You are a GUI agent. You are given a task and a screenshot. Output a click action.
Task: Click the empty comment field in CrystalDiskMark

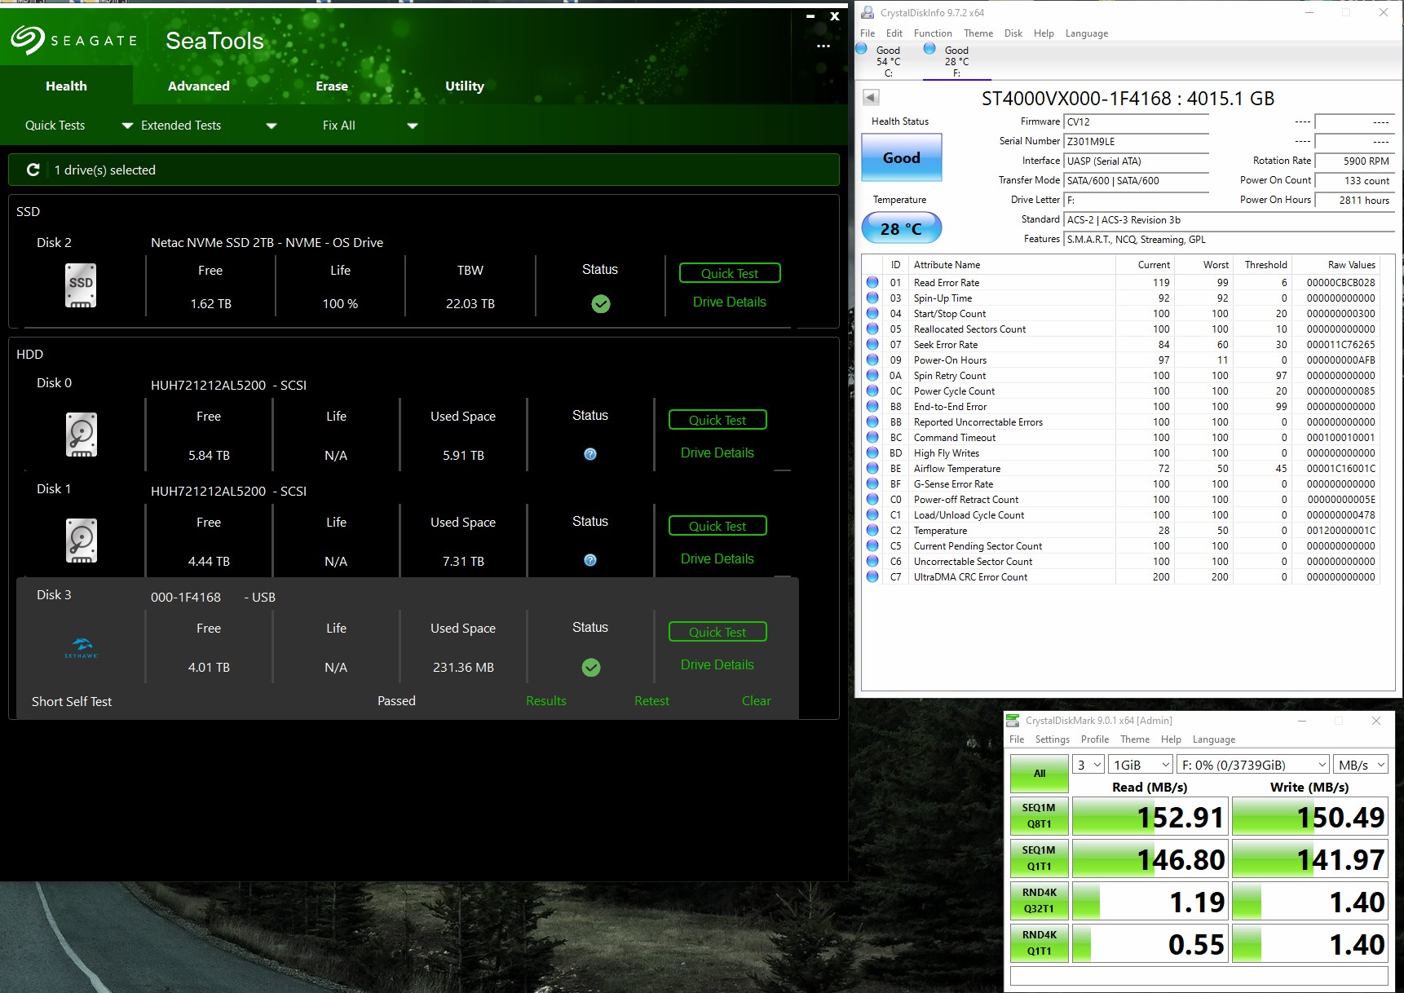click(x=1199, y=976)
